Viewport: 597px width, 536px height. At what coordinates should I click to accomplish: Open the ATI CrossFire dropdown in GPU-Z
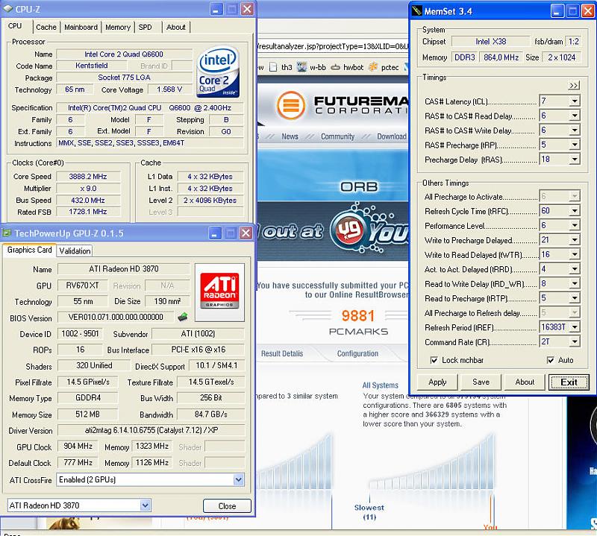pos(238,479)
